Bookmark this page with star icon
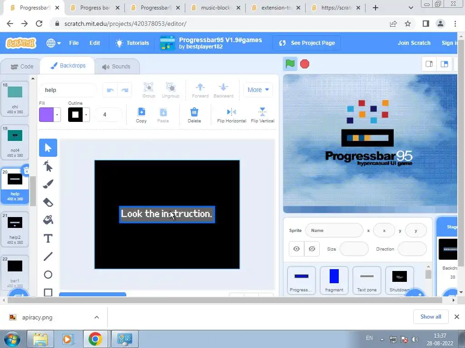The height and width of the screenshot is (348, 465). pyautogui.click(x=408, y=24)
